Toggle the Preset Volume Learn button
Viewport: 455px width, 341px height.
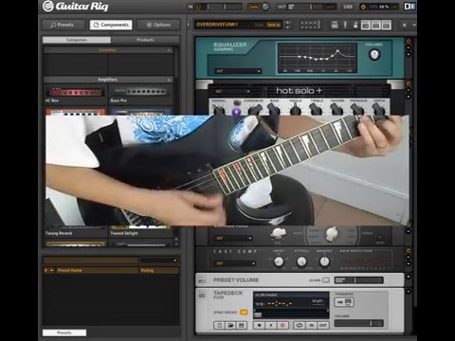click(326, 280)
